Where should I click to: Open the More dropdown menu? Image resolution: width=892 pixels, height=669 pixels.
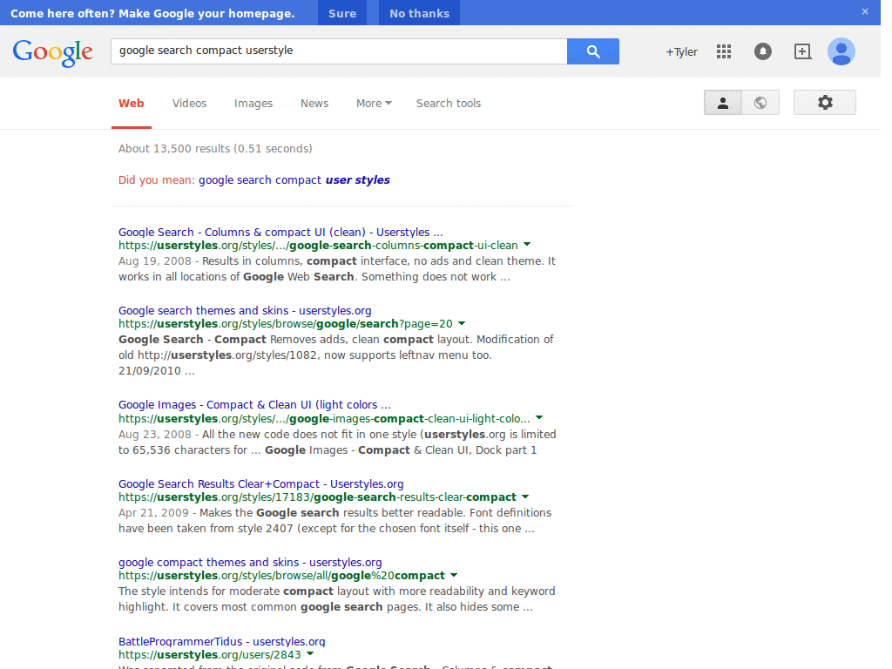tap(374, 103)
